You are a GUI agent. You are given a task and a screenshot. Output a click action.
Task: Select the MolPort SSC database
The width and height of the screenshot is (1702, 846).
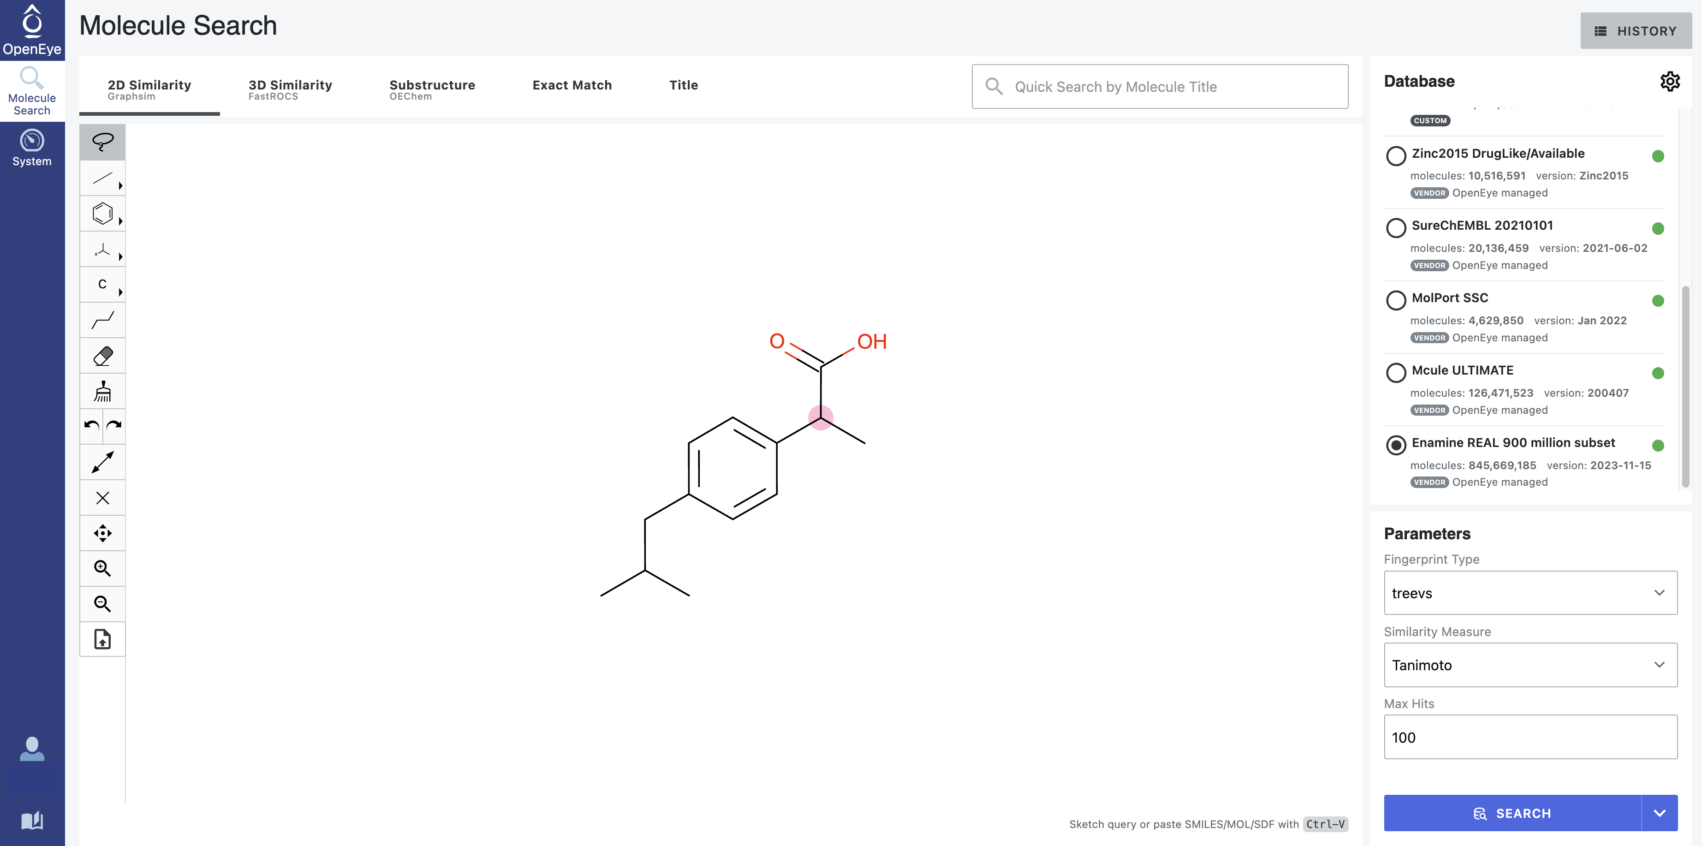point(1395,300)
